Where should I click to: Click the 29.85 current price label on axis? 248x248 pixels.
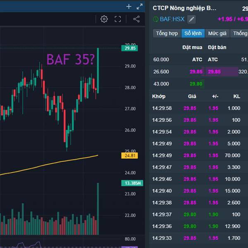click(x=129, y=48)
